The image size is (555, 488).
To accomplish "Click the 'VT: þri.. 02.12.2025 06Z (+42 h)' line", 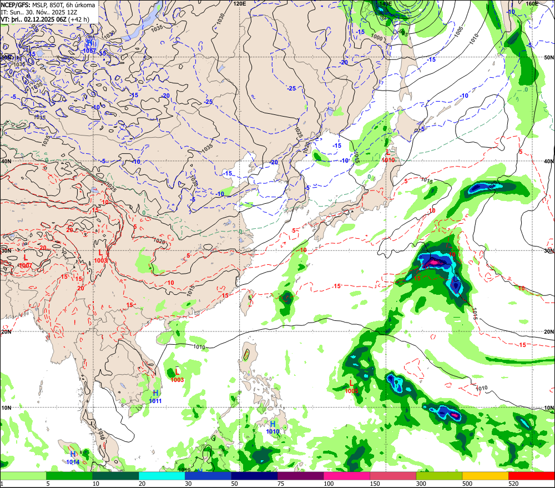I will 45,19.
